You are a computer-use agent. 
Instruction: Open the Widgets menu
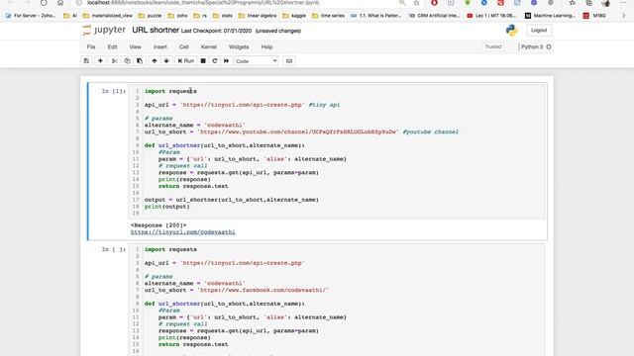(239, 46)
